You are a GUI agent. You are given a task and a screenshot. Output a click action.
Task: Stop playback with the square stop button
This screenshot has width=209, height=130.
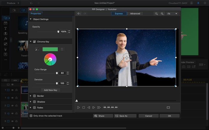(84, 107)
